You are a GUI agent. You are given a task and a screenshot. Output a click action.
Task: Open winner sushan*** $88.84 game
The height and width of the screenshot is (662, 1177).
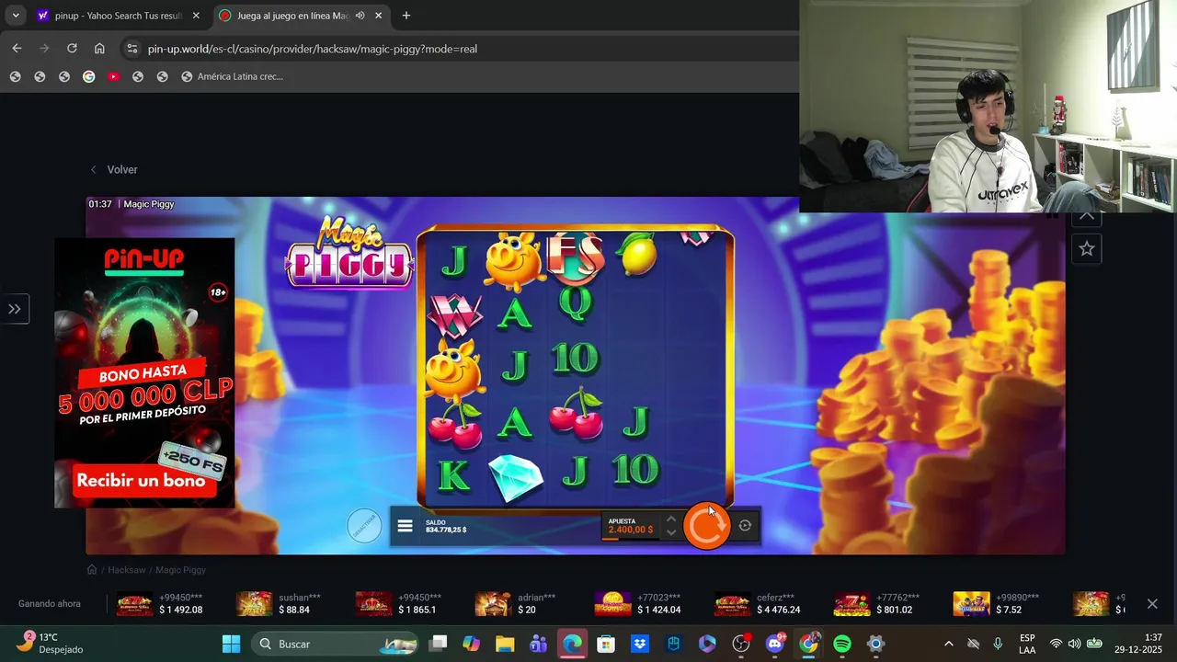click(278, 604)
